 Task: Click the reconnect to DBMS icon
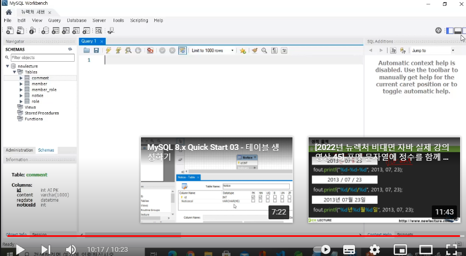tap(111, 30)
